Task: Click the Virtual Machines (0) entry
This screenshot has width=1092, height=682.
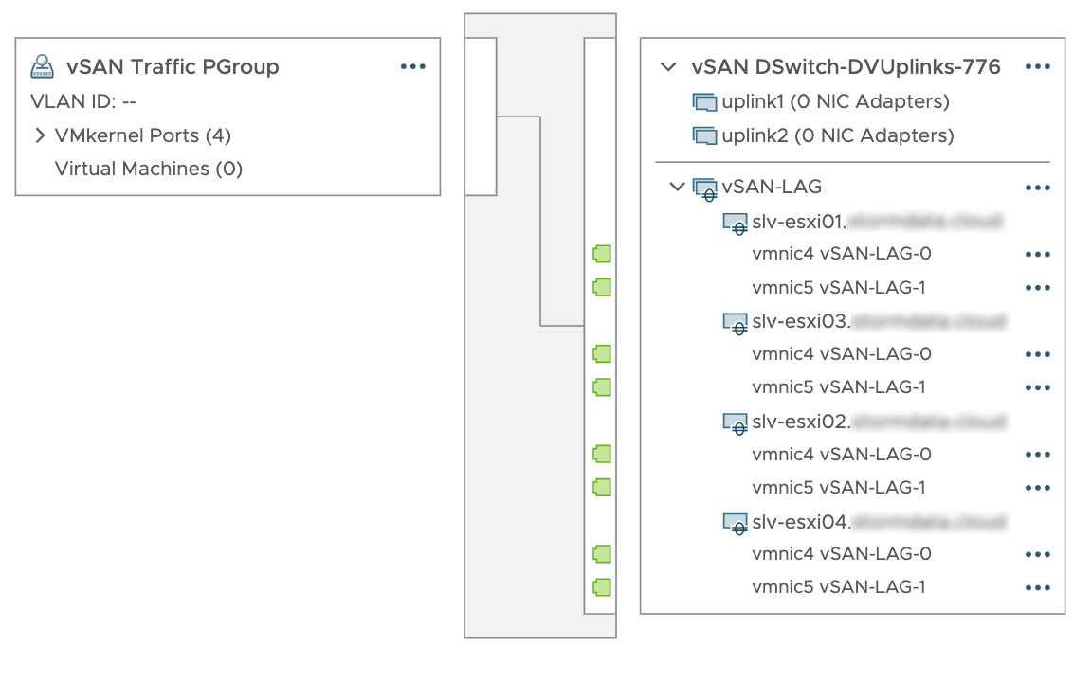Action: tap(149, 169)
